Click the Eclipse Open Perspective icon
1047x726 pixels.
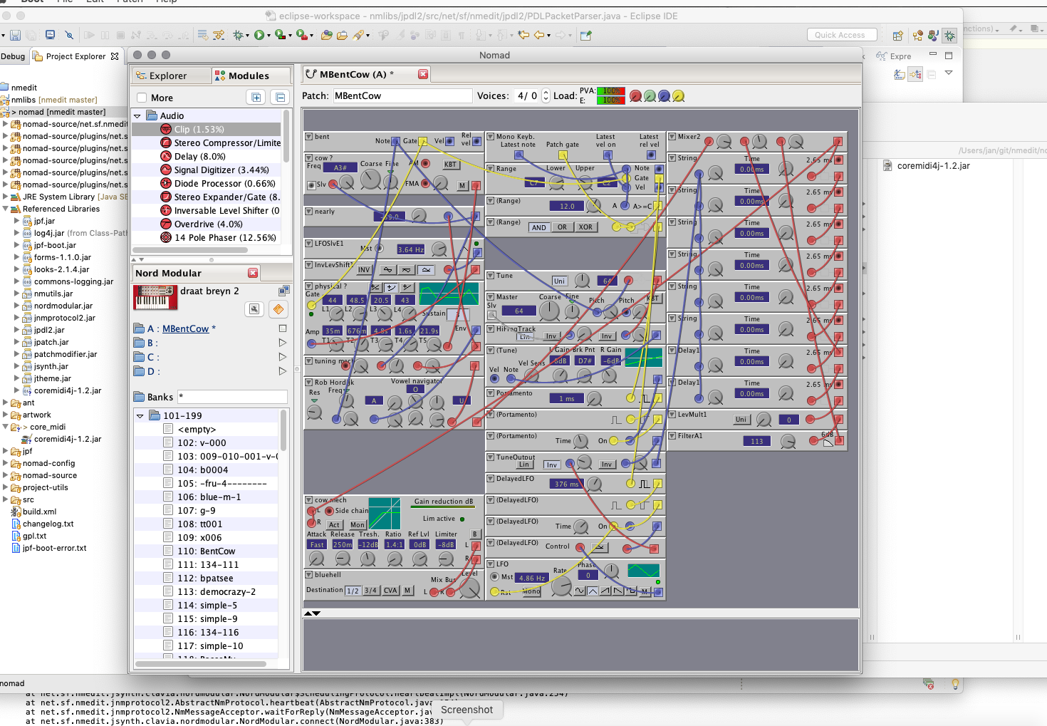[898, 35]
